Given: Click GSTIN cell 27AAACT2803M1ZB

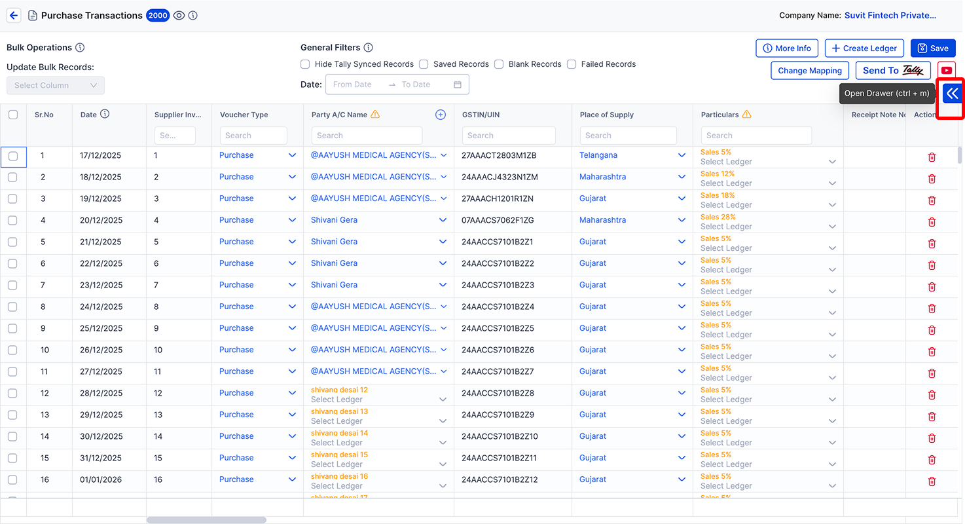Looking at the screenshot, I should click(499, 155).
